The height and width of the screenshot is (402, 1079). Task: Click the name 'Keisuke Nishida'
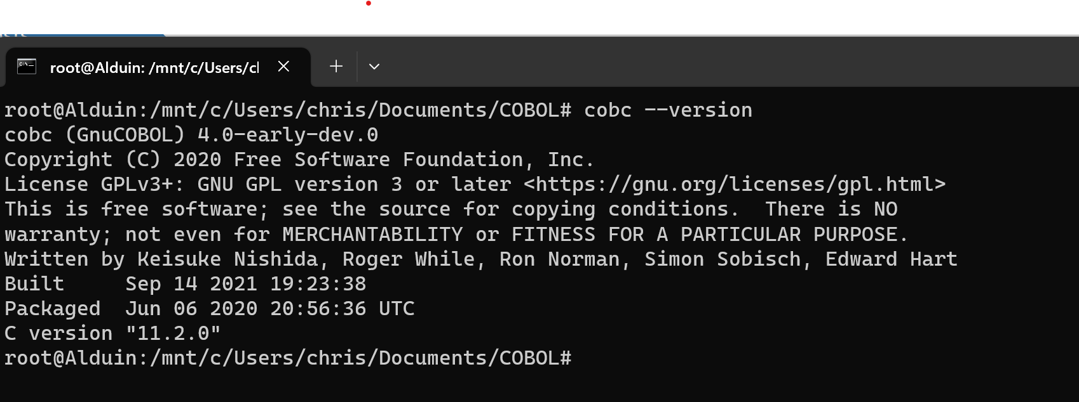[227, 259]
